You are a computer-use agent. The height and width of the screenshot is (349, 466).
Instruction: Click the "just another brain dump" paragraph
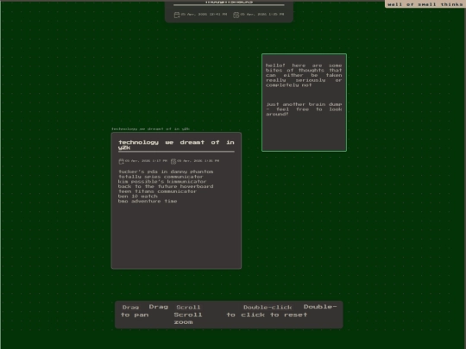pos(304,109)
